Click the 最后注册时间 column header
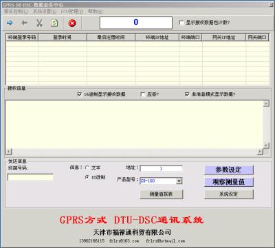The width and height of the screenshot is (275, 248). tap(111, 37)
